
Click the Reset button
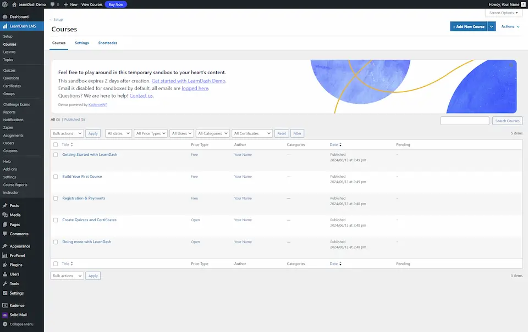coord(282,133)
